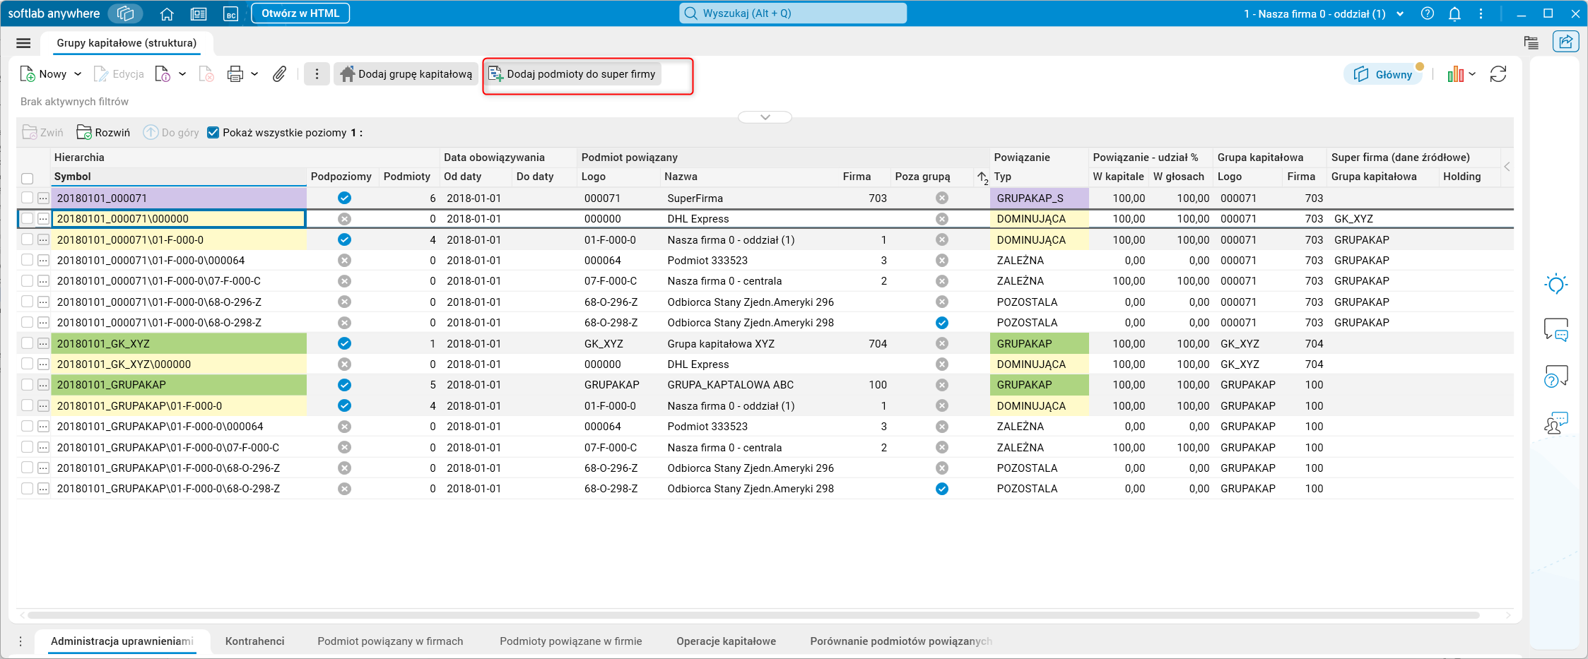Expand the print options dropdown arrow
The width and height of the screenshot is (1588, 659).
tap(254, 74)
